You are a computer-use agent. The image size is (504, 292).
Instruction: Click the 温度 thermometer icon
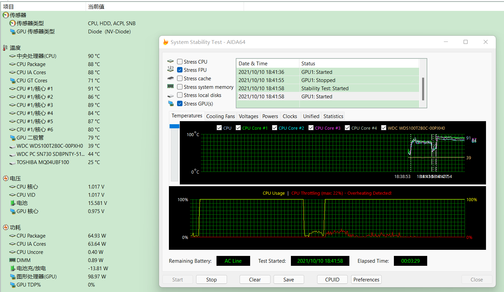click(x=5, y=48)
